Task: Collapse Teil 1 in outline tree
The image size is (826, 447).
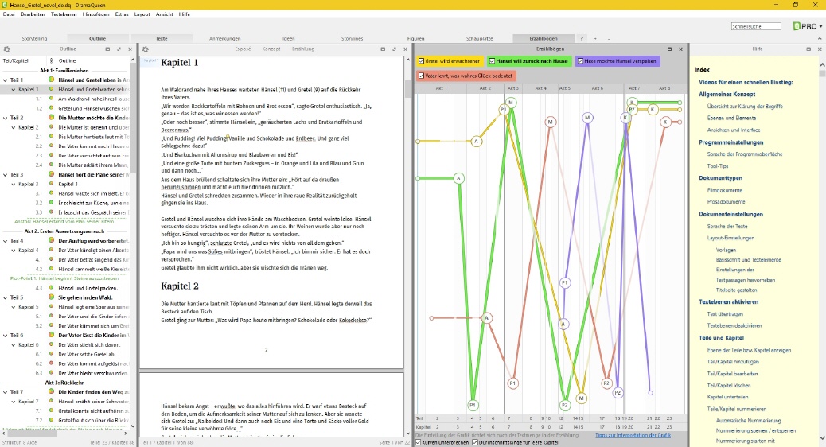Action: pos(5,80)
